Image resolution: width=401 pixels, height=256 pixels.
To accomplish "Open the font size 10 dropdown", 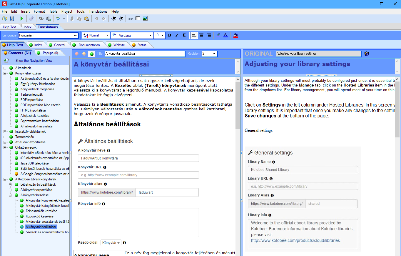I will [x=163, y=35].
